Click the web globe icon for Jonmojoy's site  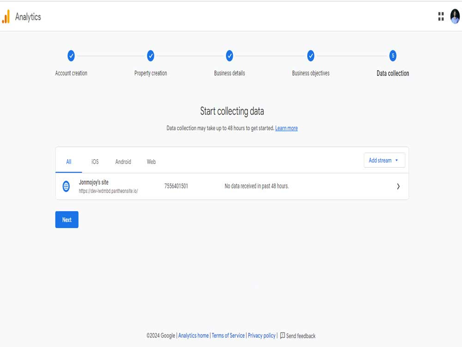pyautogui.click(x=66, y=186)
